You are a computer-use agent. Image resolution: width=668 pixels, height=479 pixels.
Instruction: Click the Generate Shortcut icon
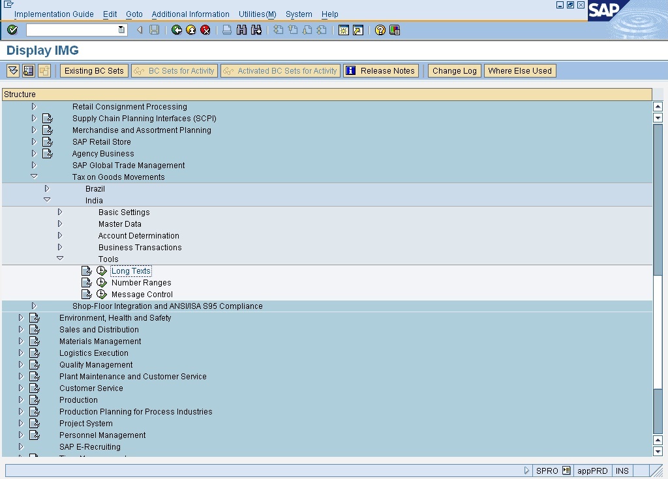point(358,30)
